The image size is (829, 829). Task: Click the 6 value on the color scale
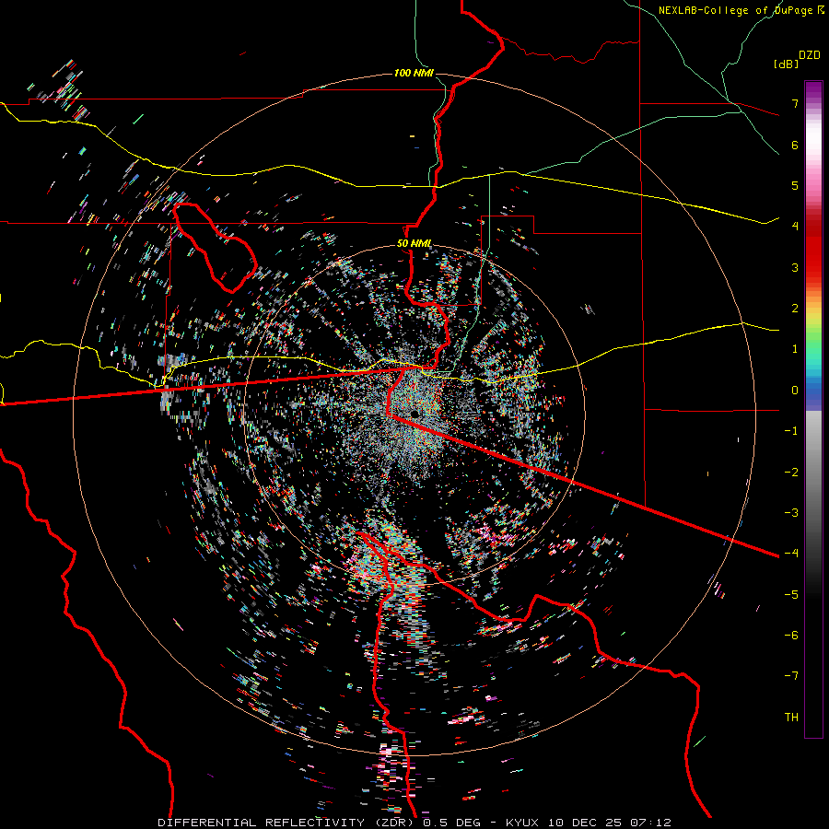coord(795,145)
